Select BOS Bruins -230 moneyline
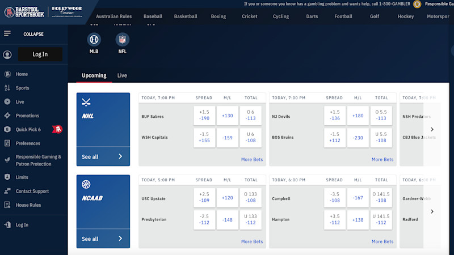The image size is (454, 255). (x=358, y=138)
